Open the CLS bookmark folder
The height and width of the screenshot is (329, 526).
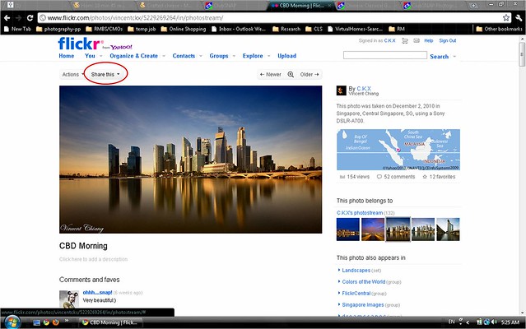tap(314, 29)
